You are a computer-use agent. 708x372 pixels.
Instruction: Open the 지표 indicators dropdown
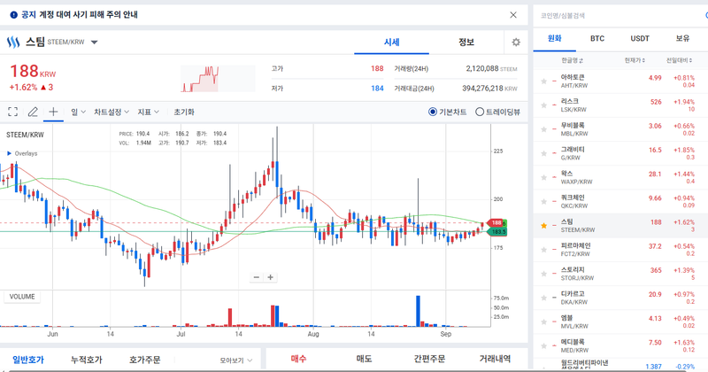[x=148, y=112]
